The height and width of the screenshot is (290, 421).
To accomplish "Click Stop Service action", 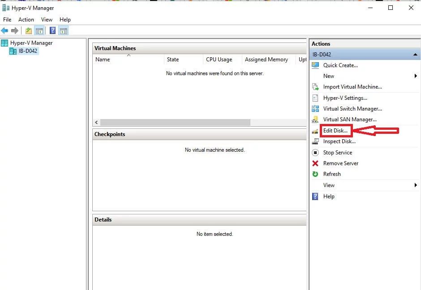I will (x=338, y=152).
